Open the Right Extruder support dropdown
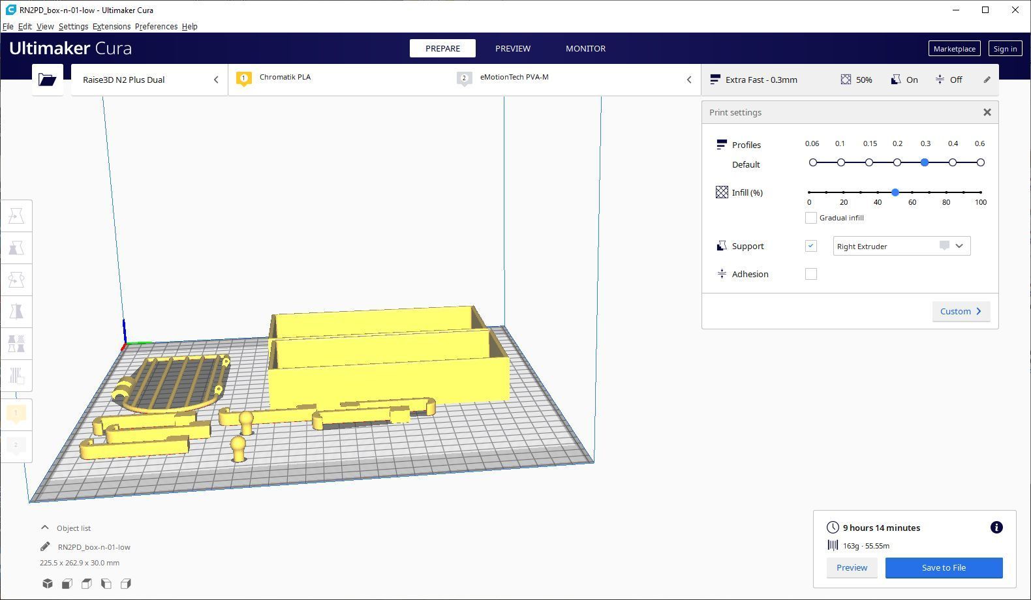 coord(901,246)
